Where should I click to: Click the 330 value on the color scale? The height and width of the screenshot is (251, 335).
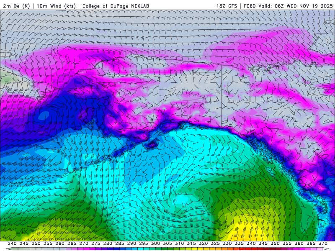tap(227, 243)
